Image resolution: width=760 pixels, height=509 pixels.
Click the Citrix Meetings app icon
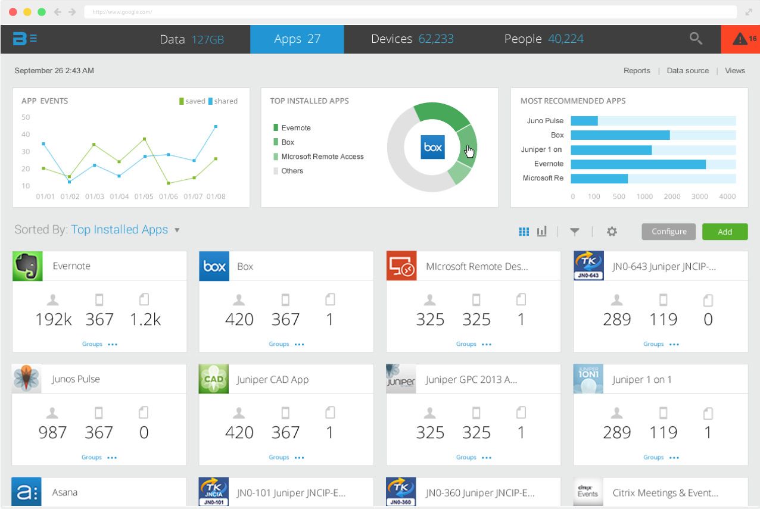[588, 492]
